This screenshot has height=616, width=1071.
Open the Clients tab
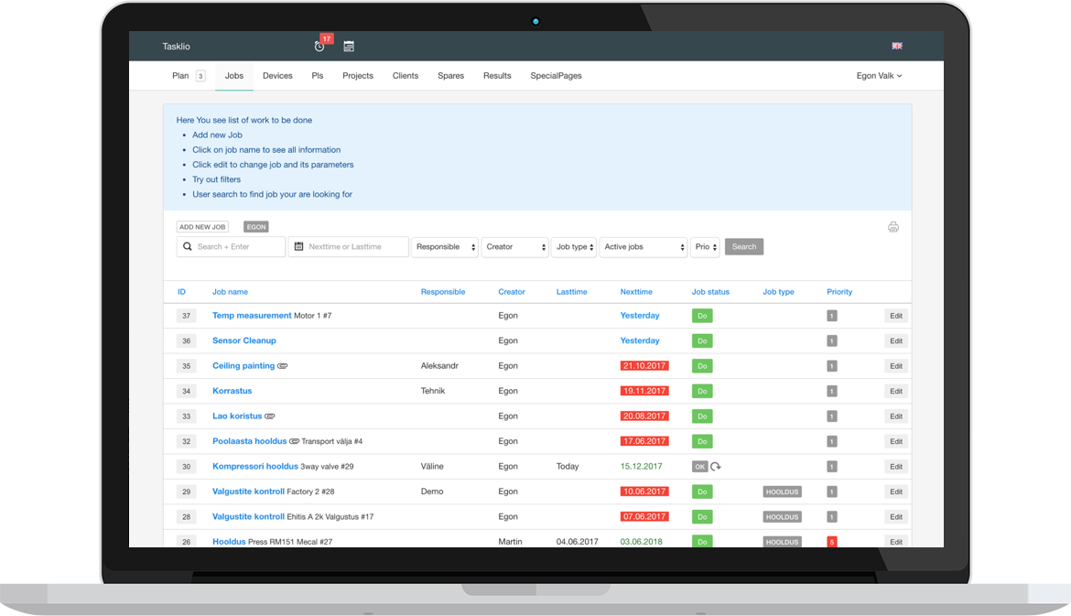click(x=405, y=76)
